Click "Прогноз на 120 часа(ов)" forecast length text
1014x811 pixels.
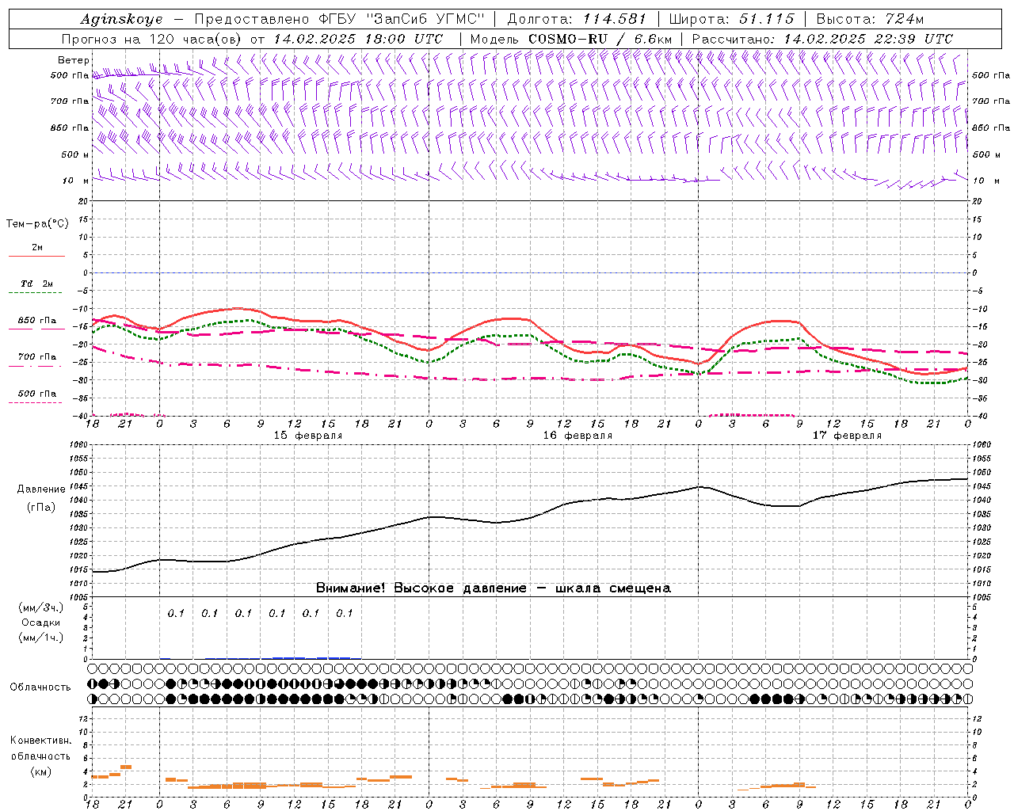(152, 39)
